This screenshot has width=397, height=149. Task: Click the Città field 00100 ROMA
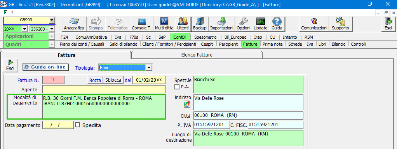(x=248, y=115)
